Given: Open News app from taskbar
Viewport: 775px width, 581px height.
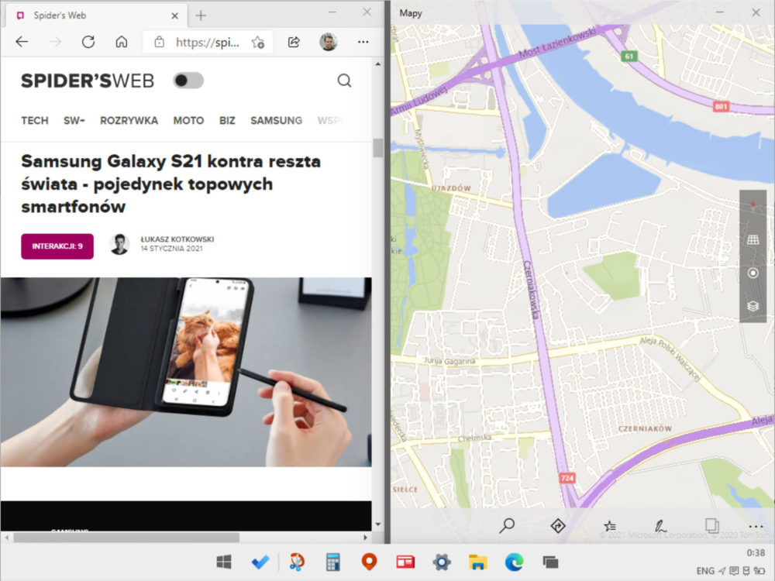Looking at the screenshot, I should 405,562.
